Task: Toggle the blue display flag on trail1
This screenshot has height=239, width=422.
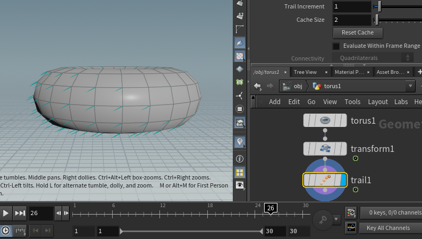Action: point(343,180)
